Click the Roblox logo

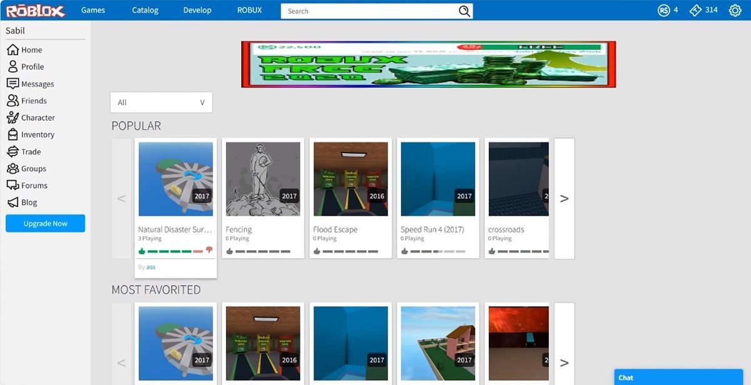pyautogui.click(x=34, y=10)
